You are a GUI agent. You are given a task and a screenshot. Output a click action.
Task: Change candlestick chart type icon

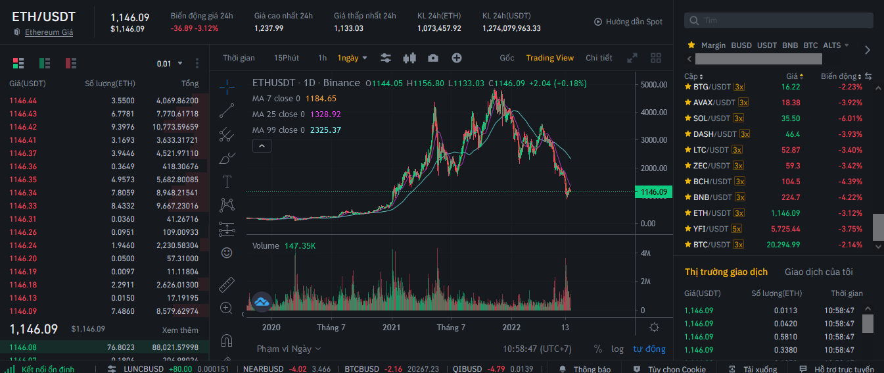[409, 58]
